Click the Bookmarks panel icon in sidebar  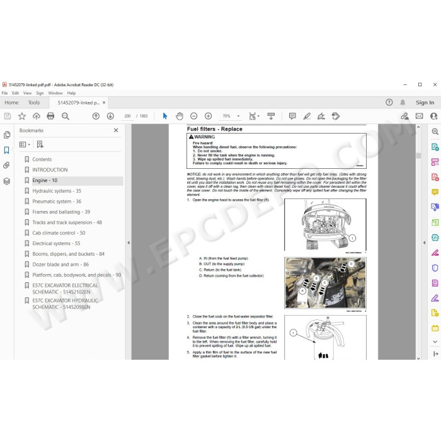(7, 150)
